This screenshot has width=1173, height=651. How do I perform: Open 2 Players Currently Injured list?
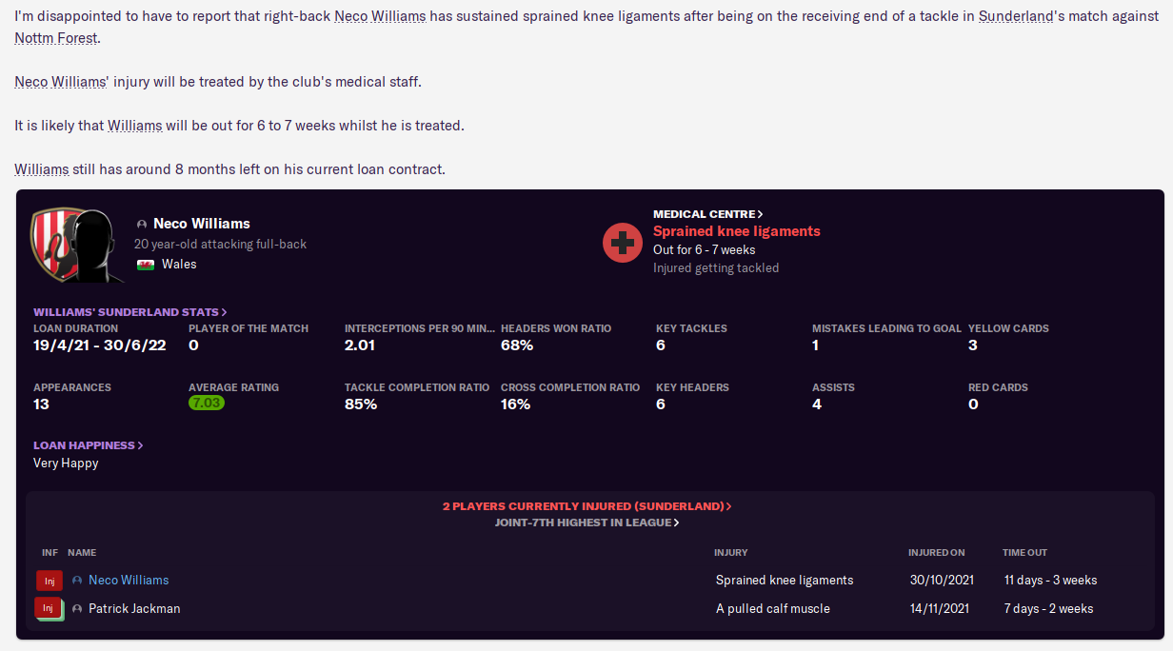point(586,506)
